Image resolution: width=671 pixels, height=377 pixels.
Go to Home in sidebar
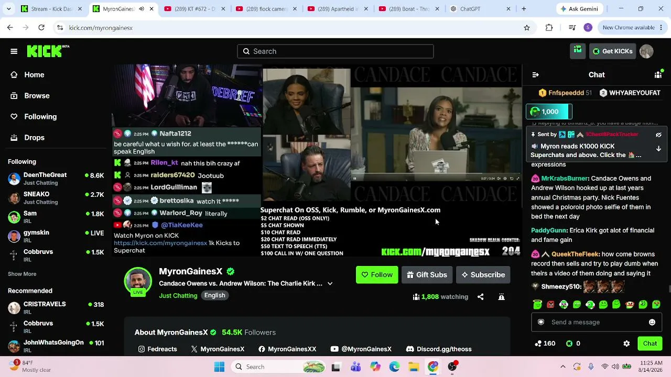pos(34,75)
